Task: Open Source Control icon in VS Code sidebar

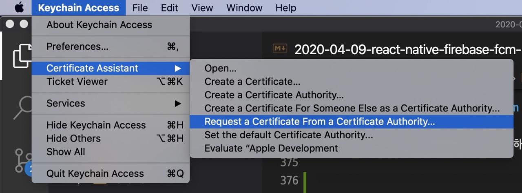Action: (24, 161)
